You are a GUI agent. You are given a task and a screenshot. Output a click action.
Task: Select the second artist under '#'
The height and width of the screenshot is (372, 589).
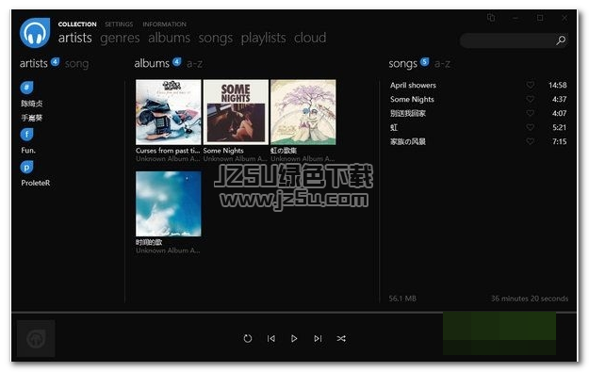31,118
